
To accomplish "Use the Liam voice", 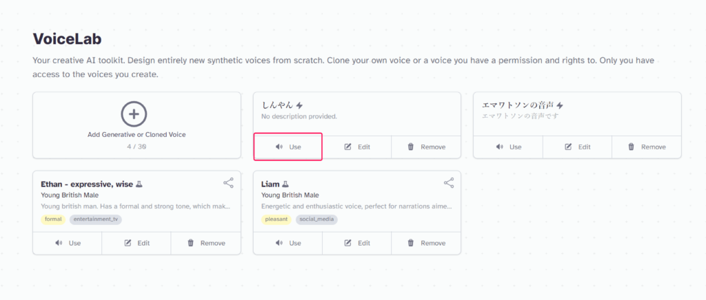I will coord(288,243).
